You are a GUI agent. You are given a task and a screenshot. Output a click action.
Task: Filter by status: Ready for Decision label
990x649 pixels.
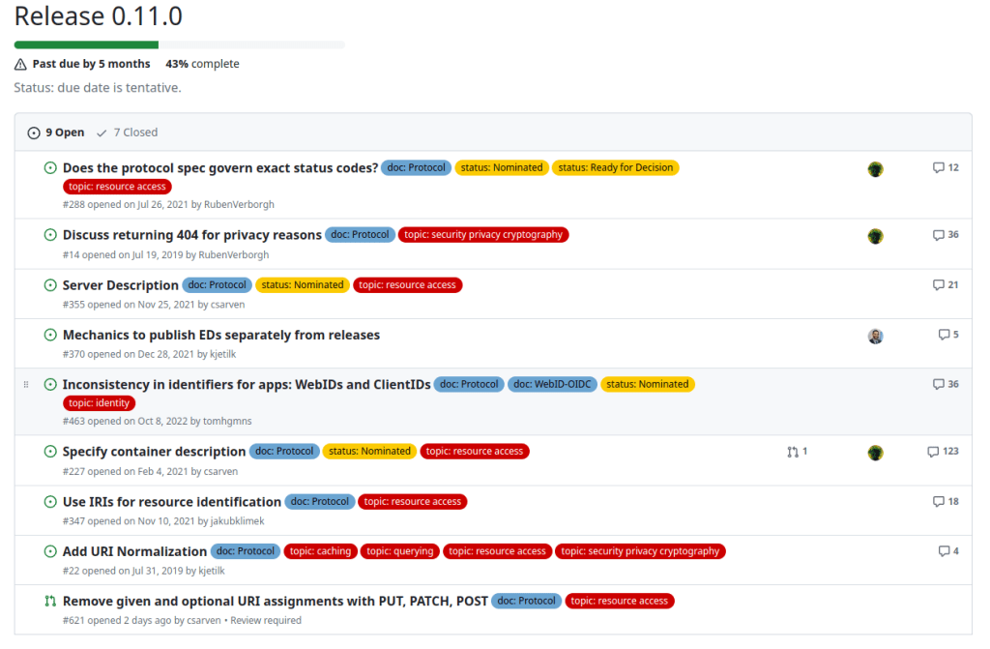(x=615, y=167)
